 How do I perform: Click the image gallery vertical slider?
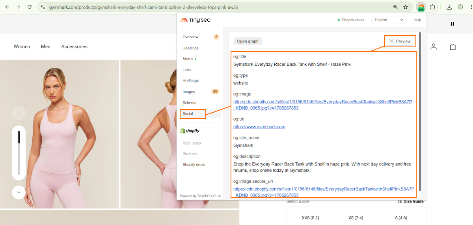(x=19, y=152)
